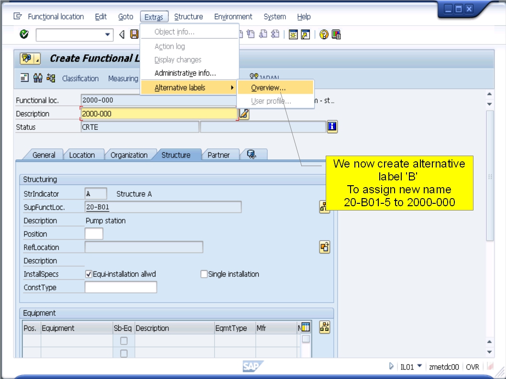Screen dimensions: 506x379
Task: Click the reference location icon beside RefLocation
Action: (x=325, y=247)
